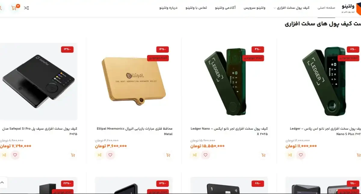Image resolution: width=361 pixels, height=194 pixels.
Task: Open تماس با ولتینو page
Action: [196, 8]
